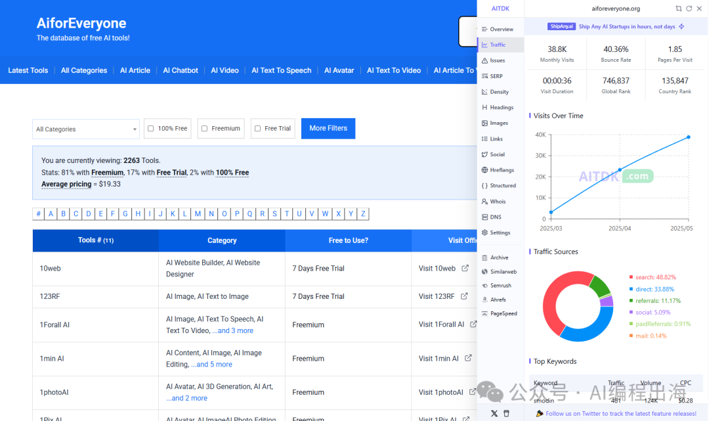Check the Freemium filter checkbox
The height and width of the screenshot is (421, 709).
pyautogui.click(x=204, y=129)
